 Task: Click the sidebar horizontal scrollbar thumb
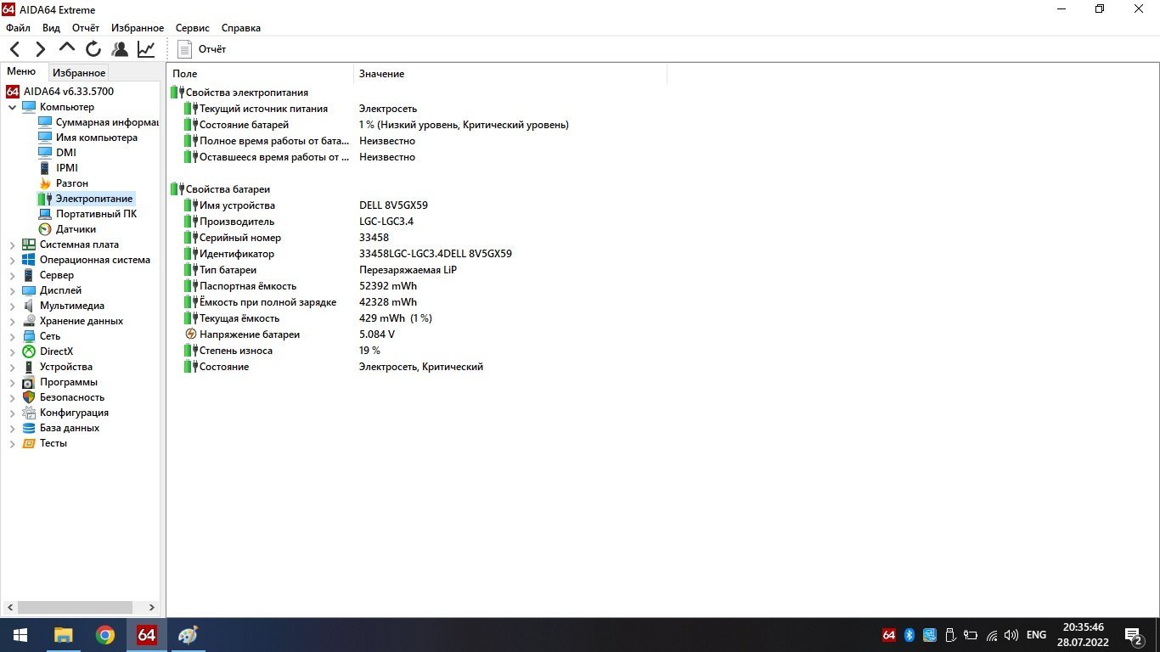(x=75, y=608)
